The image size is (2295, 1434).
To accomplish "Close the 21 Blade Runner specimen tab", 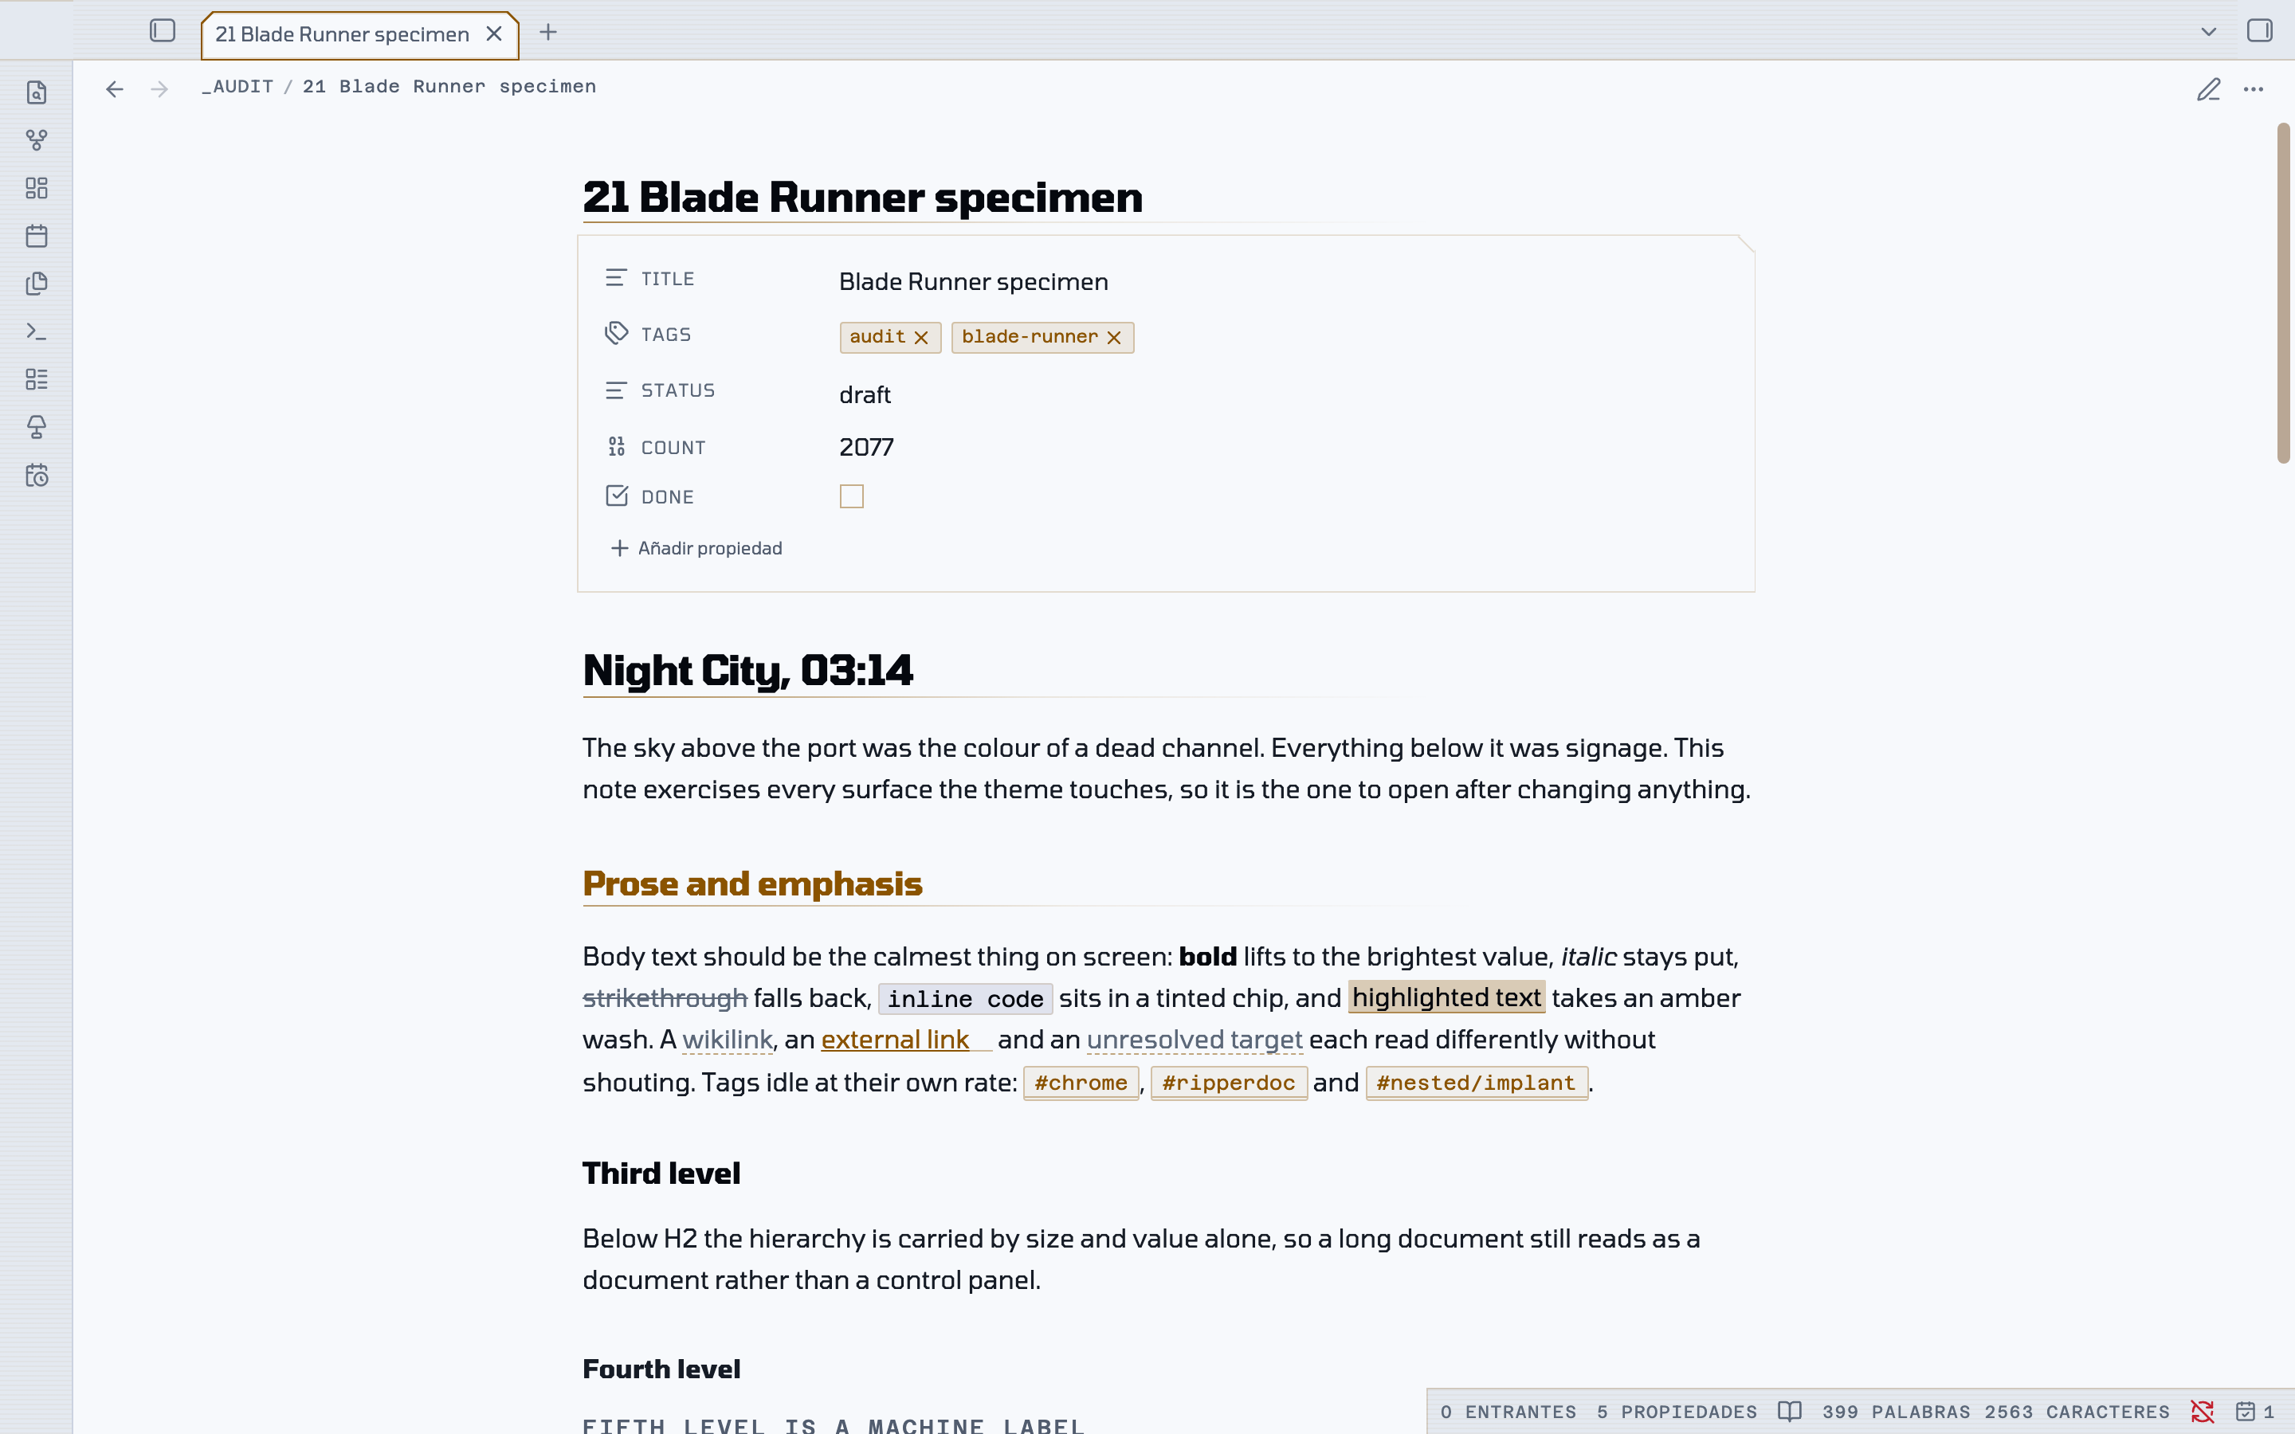I will coord(494,34).
